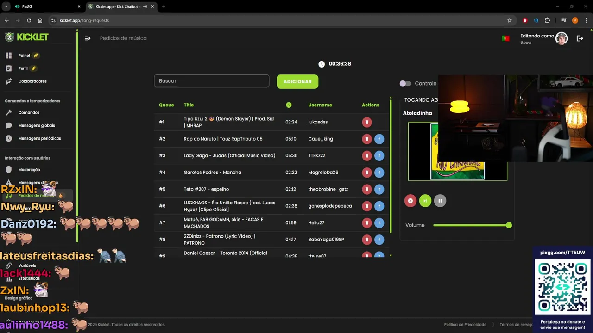Move Lady Gaga - Judas up

click(379, 156)
